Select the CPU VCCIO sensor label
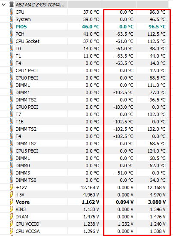This screenshot has height=236, width=173. [27, 224]
